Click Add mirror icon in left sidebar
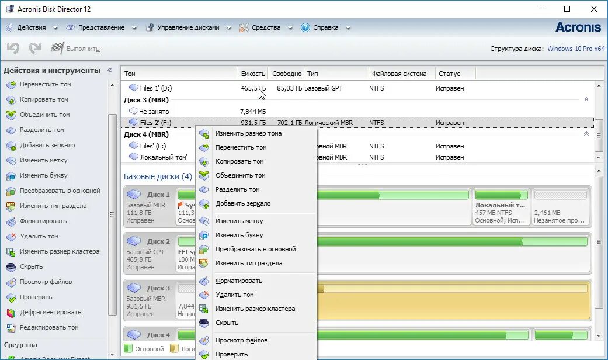608x360 pixels. click(x=11, y=146)
